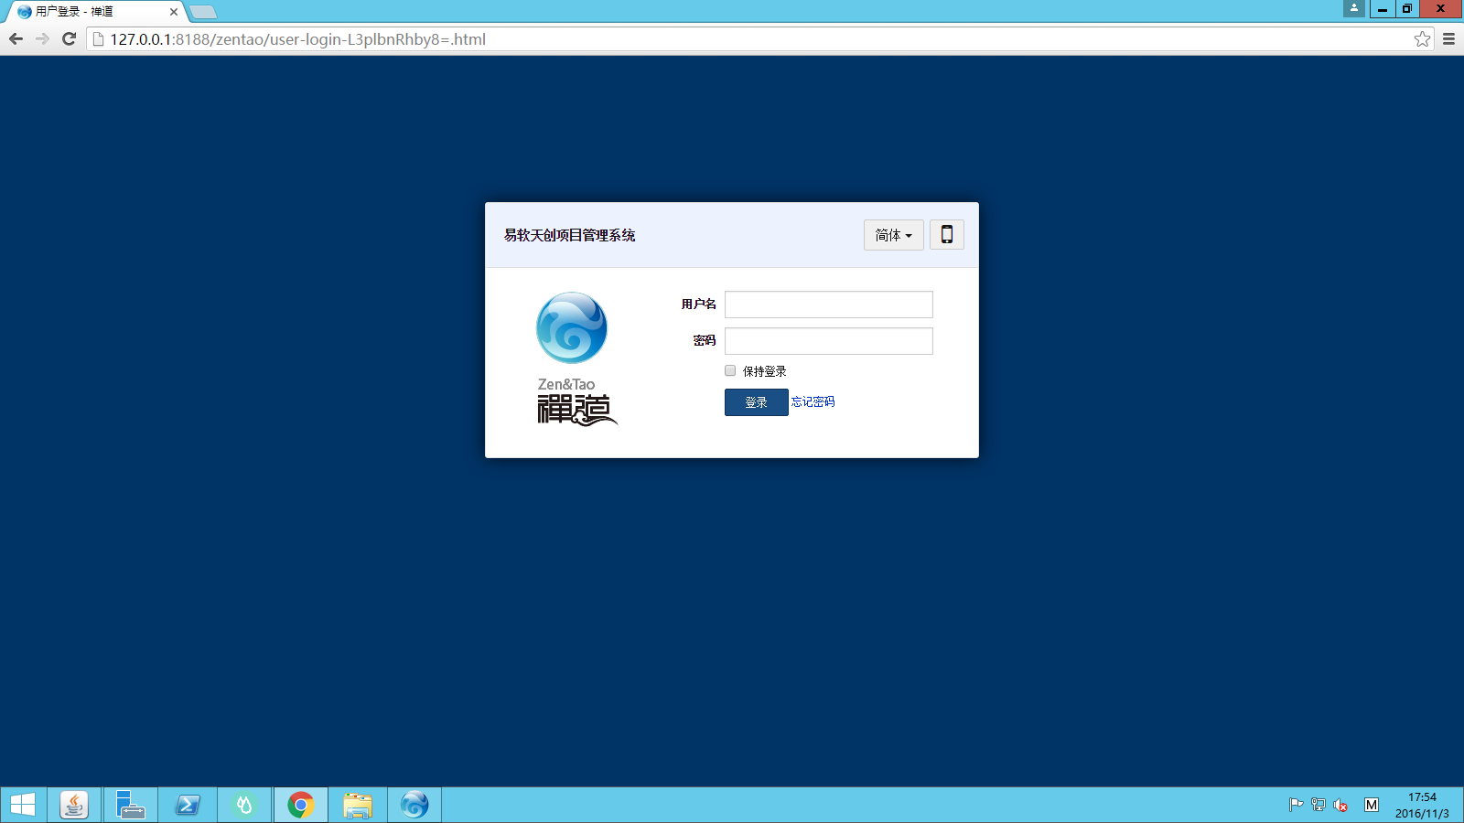
Task: Launch the Java app from the taskbar
Action: [x=74, y=805]
